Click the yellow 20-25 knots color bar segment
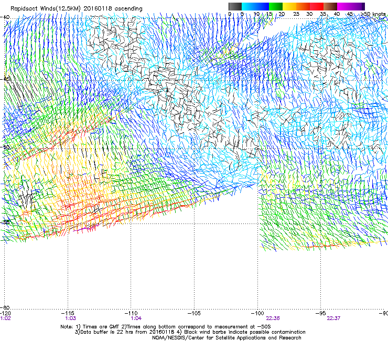388x341 pixels. coord(289,6)
